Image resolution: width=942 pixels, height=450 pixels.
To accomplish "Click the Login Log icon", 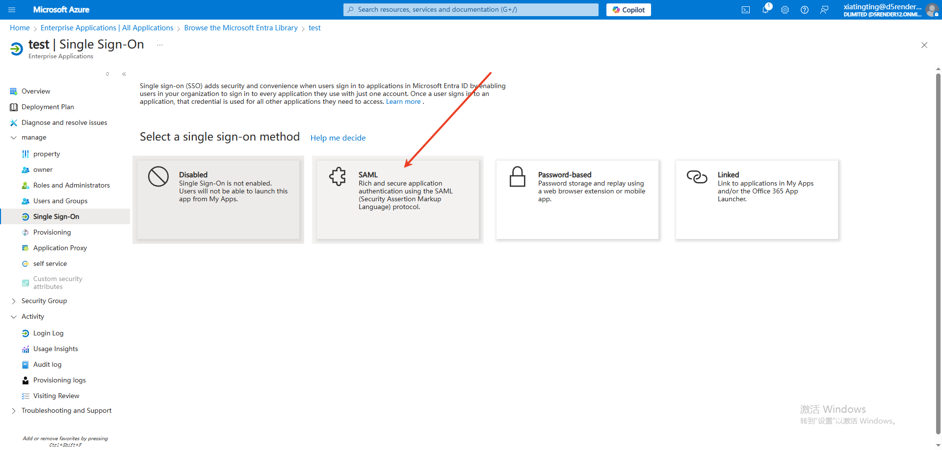I will (26, 333).
